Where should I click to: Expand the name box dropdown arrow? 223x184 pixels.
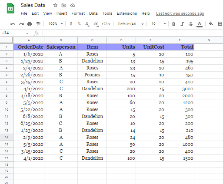pyautogui.click(x=27, y=33)
